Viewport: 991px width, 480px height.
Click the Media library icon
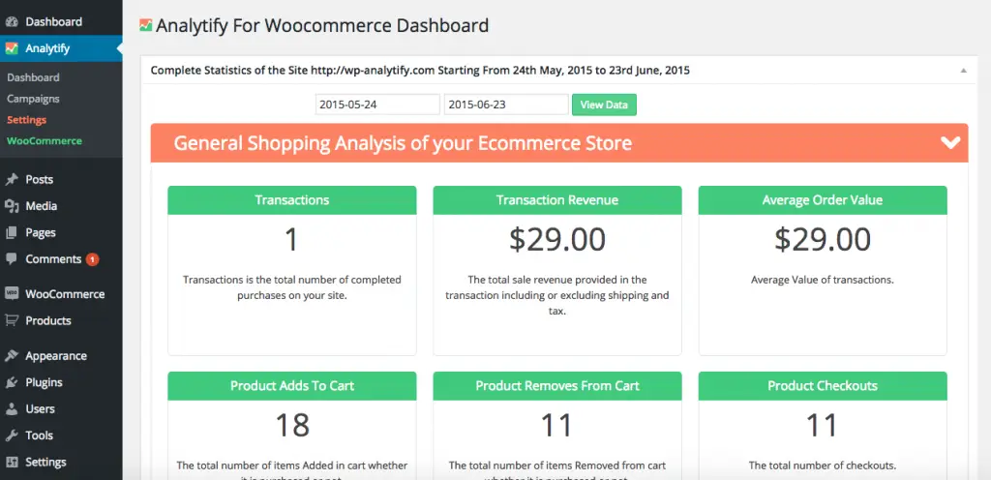(12, 206)
